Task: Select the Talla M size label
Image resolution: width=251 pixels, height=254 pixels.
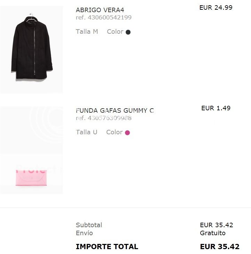Action: coord(87,32)
